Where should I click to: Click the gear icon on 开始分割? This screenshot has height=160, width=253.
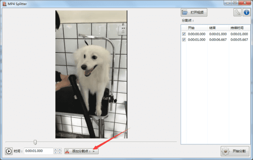[x=226, y=151]
